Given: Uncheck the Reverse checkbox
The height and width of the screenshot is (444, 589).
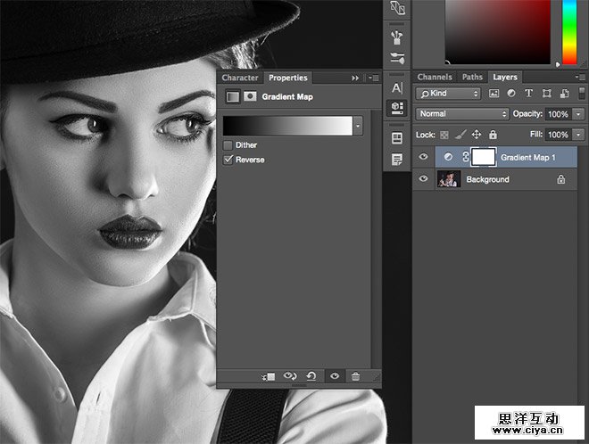Looking at the screenshot, I should [x=228, y=160].
